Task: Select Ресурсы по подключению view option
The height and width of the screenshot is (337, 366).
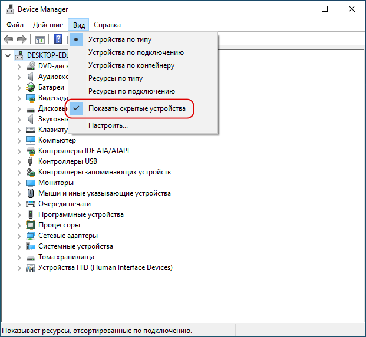Action: (144, 91)
